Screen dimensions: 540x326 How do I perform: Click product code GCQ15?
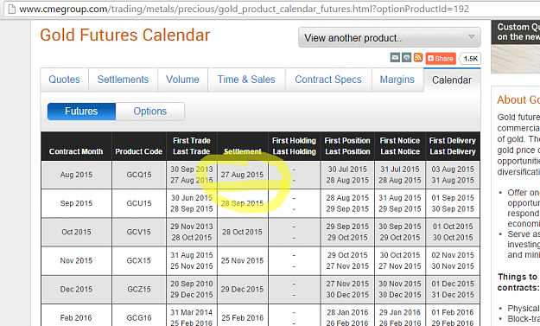(x=139, y=175)
